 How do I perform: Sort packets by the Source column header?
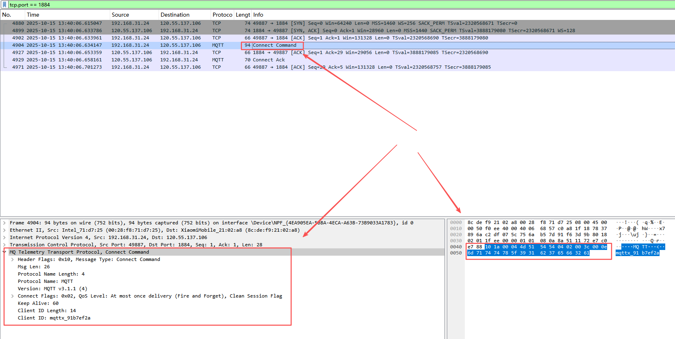click(x=120, y=15)
